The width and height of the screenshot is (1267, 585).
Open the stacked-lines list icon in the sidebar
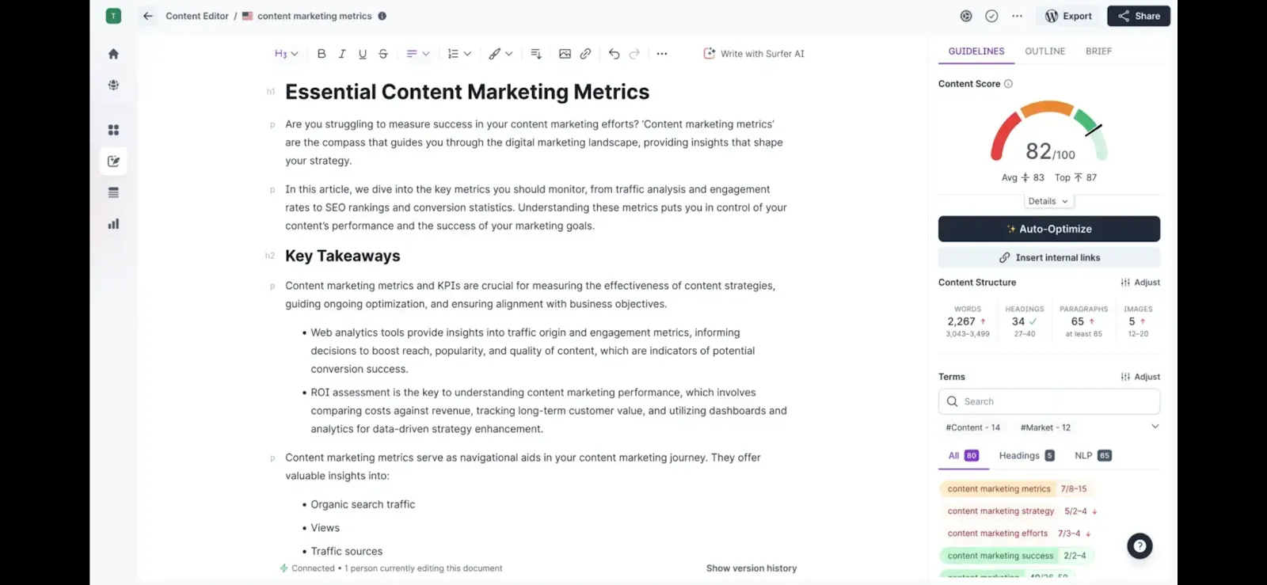coord(113,192)
